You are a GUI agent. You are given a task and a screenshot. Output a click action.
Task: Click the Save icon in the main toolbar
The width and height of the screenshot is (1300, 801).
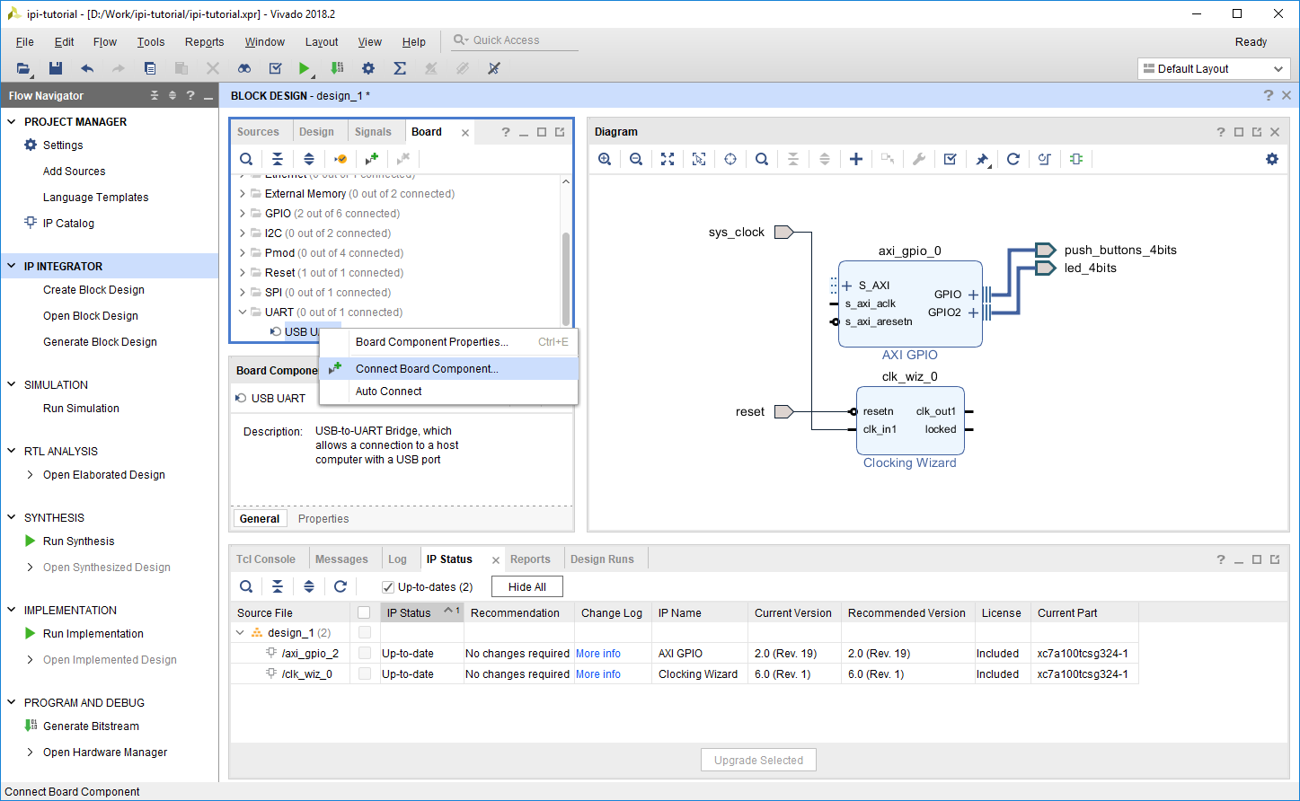(x=56, y=68)
